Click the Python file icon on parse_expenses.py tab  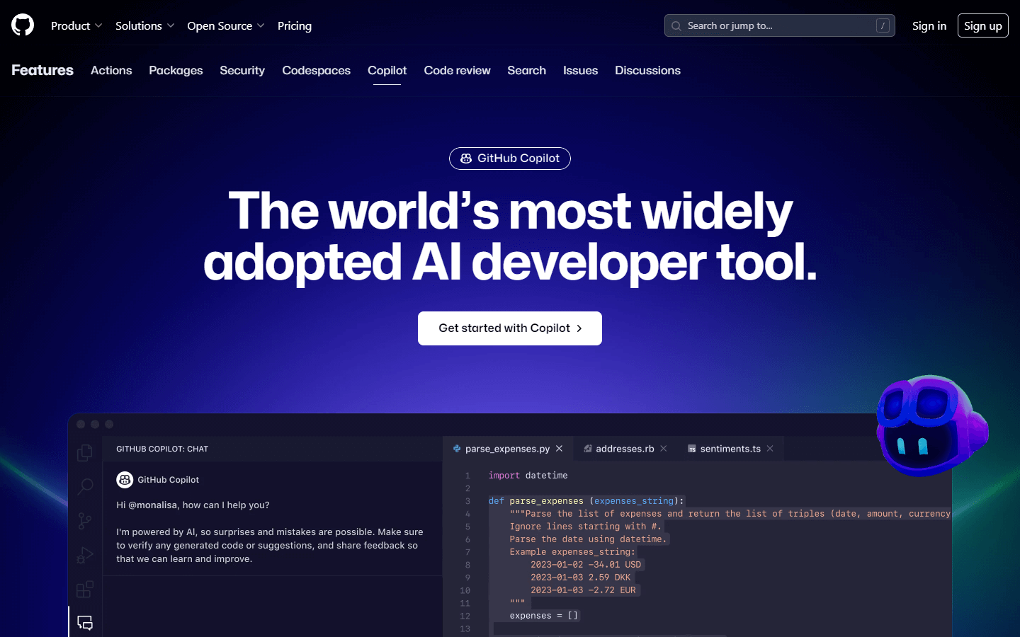tap(457, 449)
